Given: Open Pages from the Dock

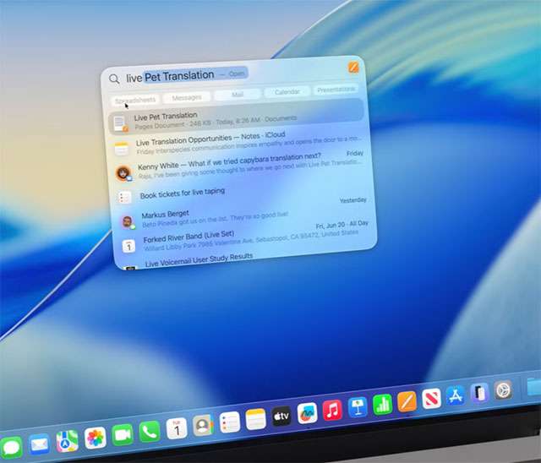Looking at the screenshot, I should click(407, 401).
